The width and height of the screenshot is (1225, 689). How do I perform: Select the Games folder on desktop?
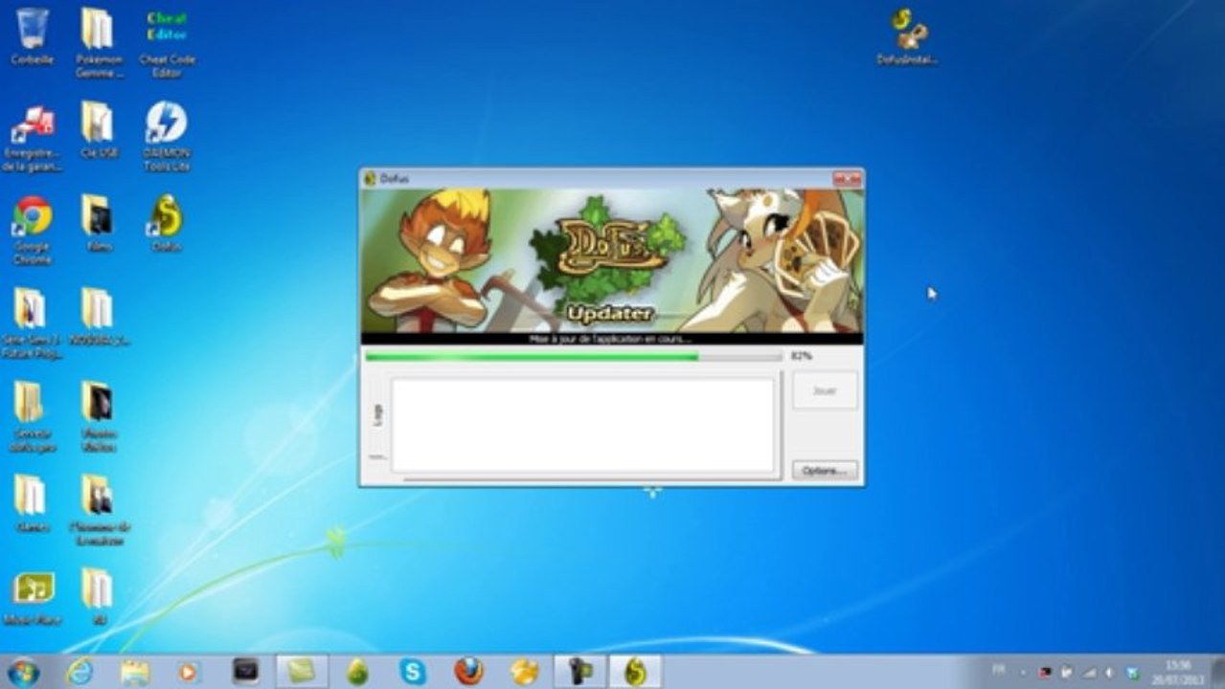tap(32, 504)
